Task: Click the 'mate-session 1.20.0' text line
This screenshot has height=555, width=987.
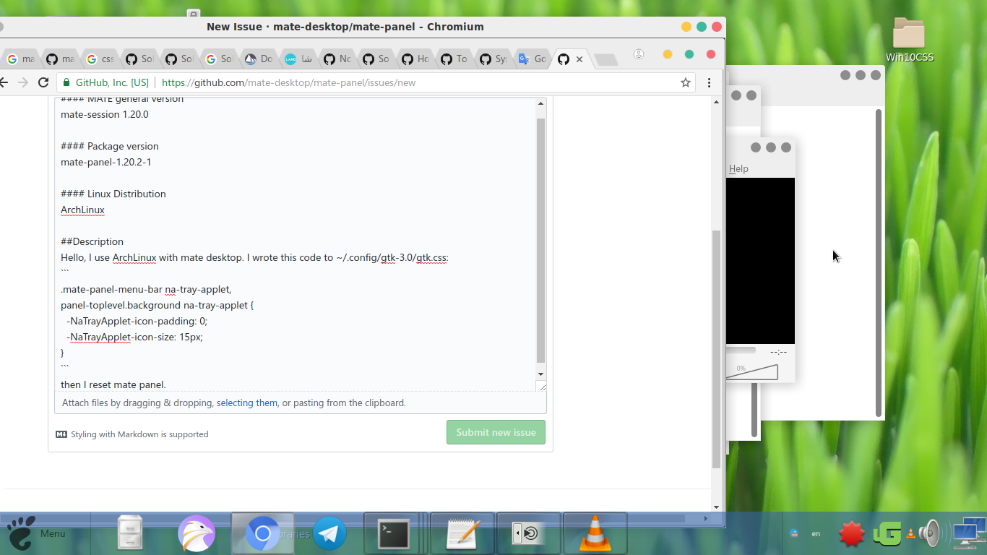Action: pyautogui.click(x=105, y=114)
